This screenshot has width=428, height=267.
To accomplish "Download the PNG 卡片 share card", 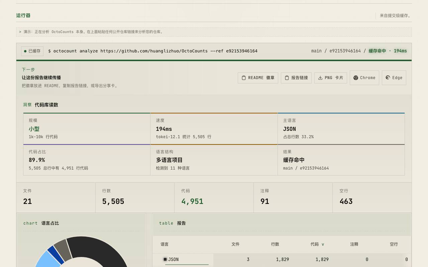I will pos(331,78).
